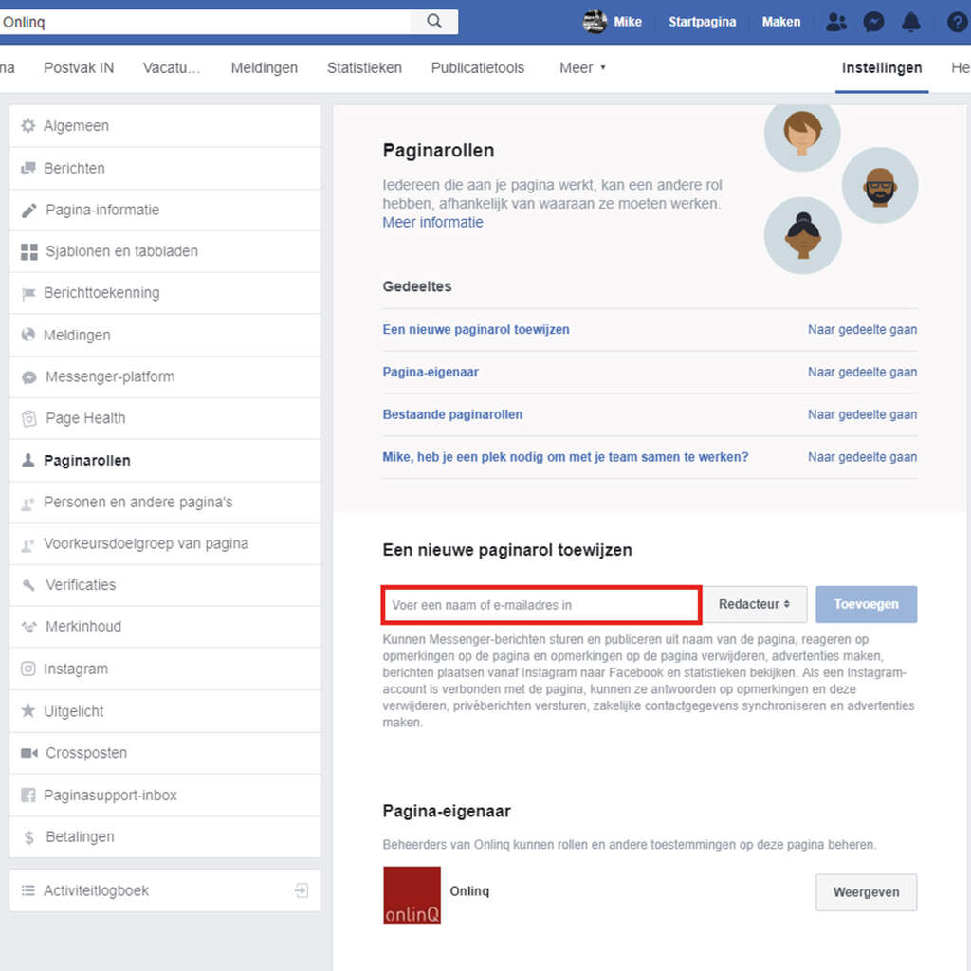971x971 pixels.
Task: Follow the Meer informatie link
Action: coord(432,222)
